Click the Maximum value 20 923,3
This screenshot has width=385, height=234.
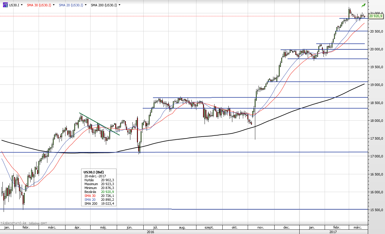(107, 184)
